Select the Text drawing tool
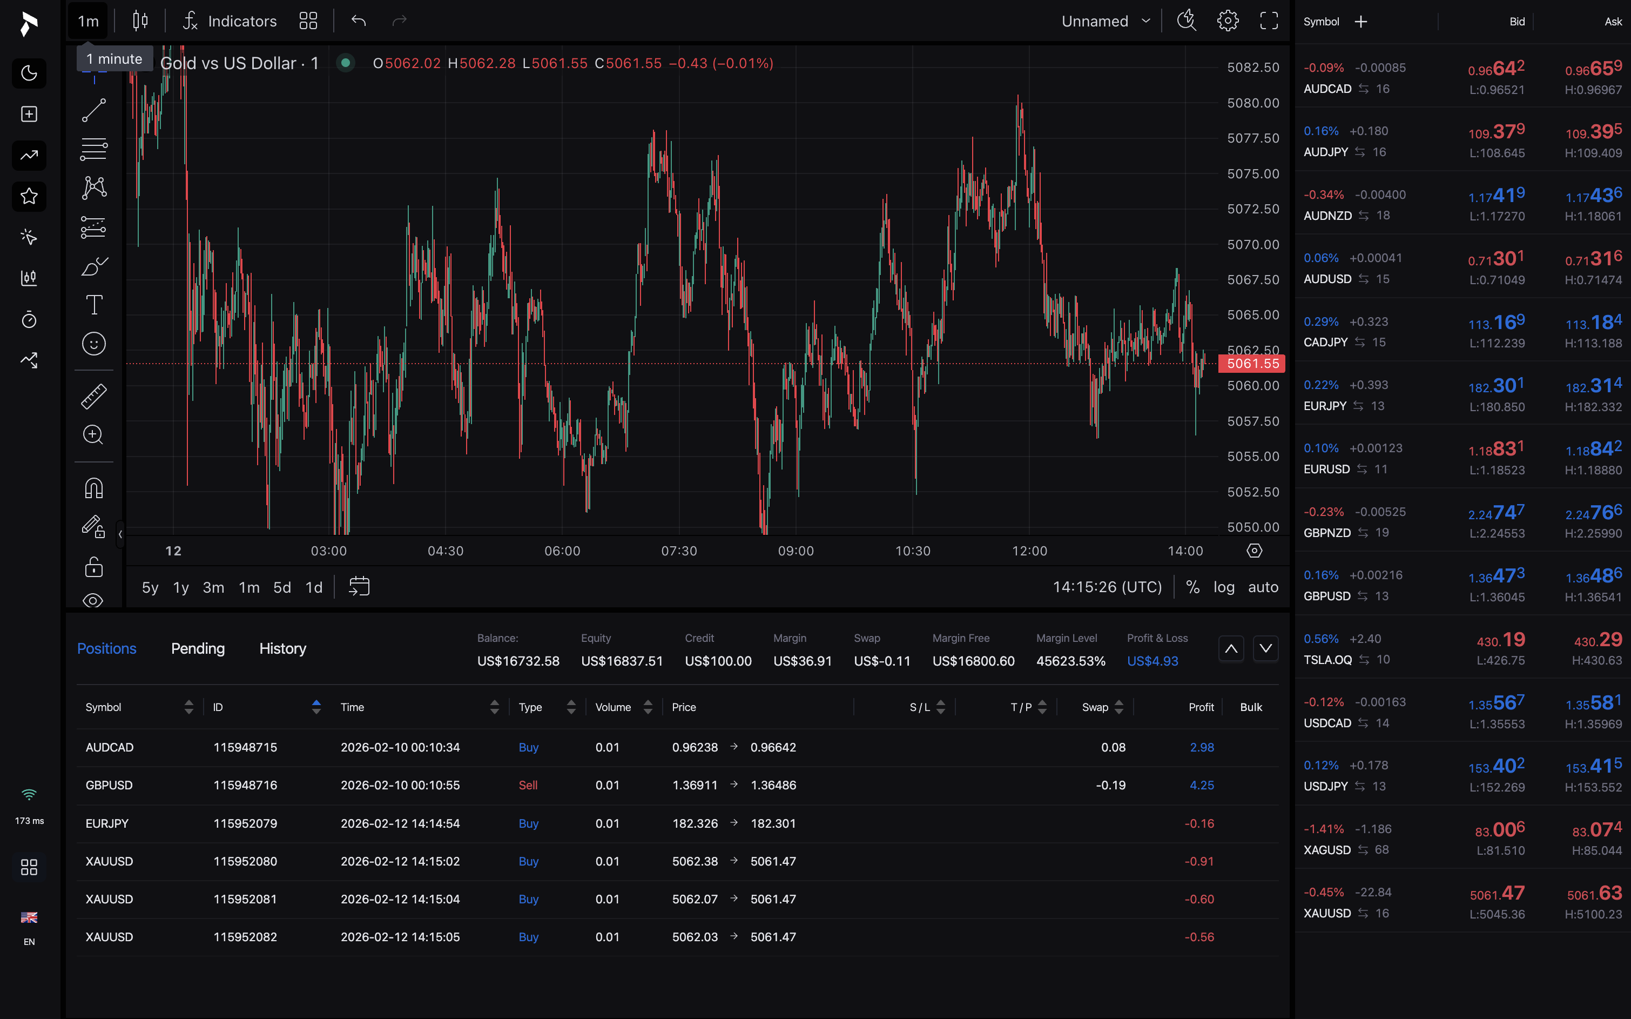The height and width of the screenshot is (1019, 1631). 93,305
